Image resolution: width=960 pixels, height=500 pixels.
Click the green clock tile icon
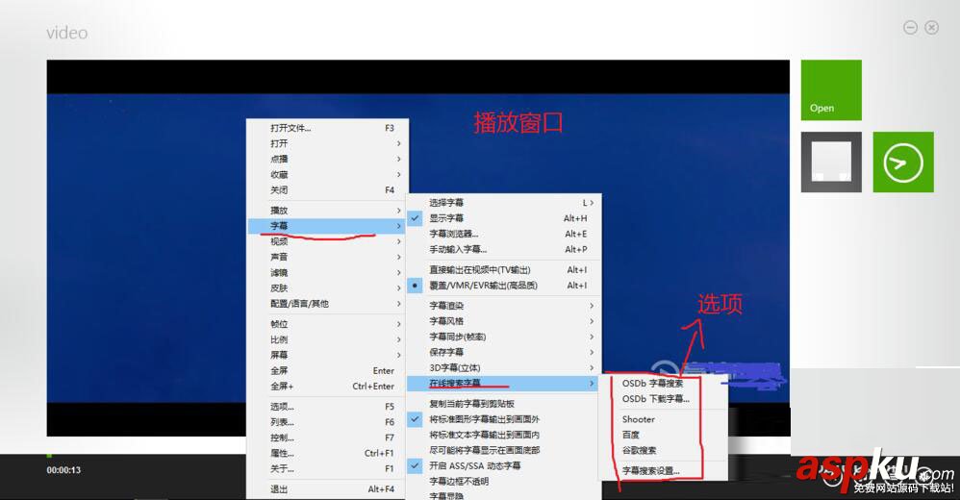(x=903, y=162)
